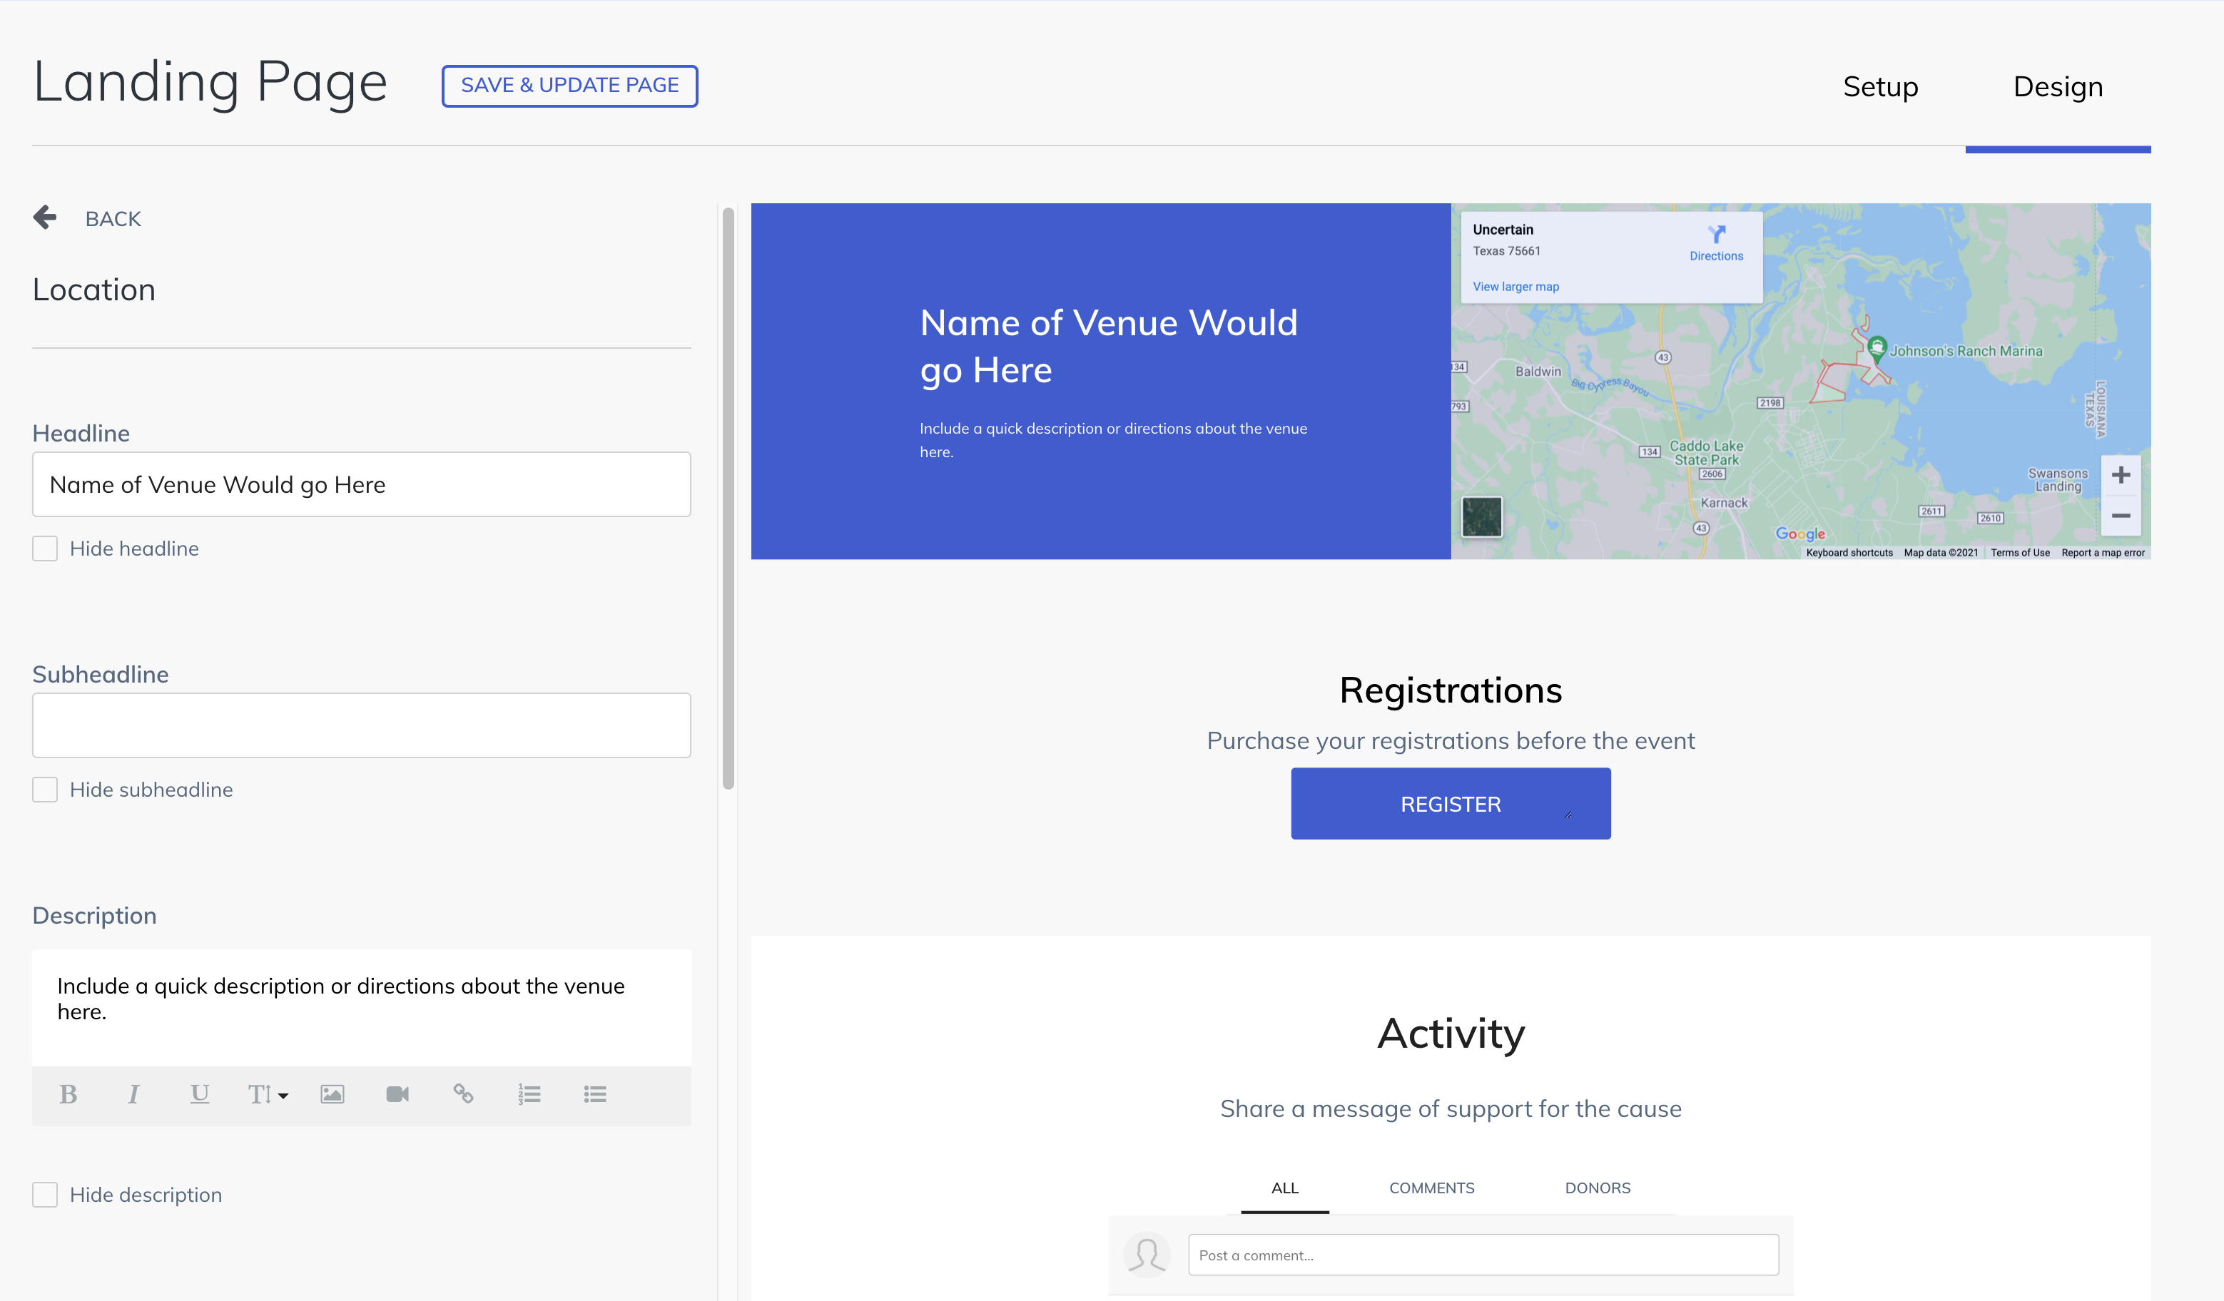Insert an image into the description
This screenshot has width=2224, height=1301.
pos(332,1095)
